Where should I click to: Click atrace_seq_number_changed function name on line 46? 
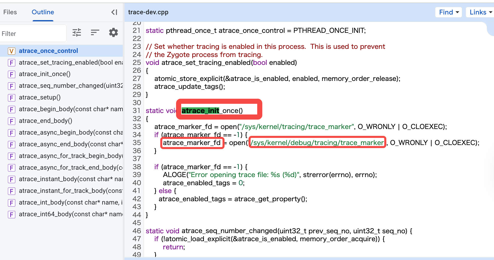click(229, 231)
